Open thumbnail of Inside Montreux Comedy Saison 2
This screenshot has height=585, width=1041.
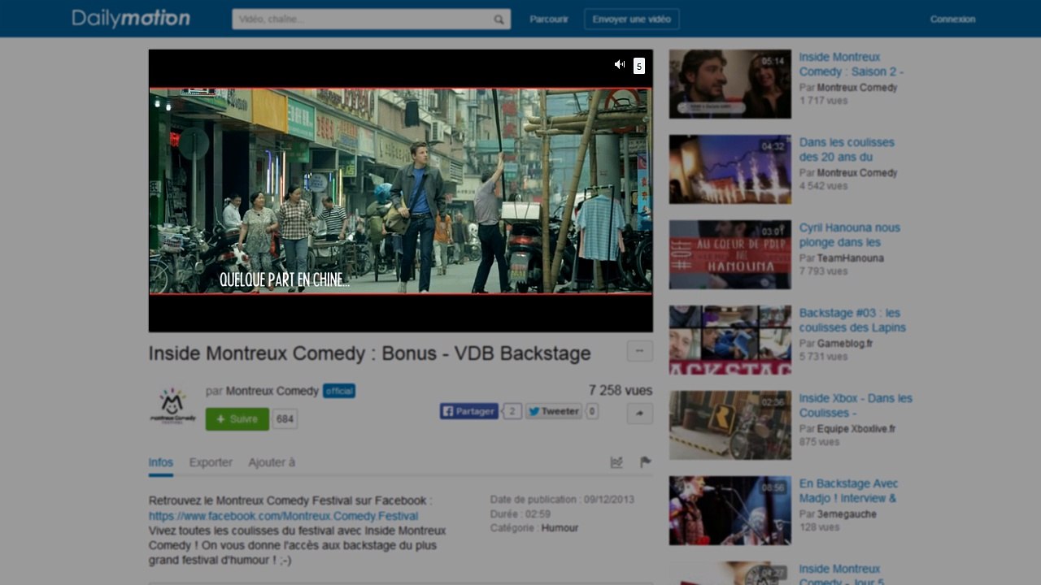730,84
